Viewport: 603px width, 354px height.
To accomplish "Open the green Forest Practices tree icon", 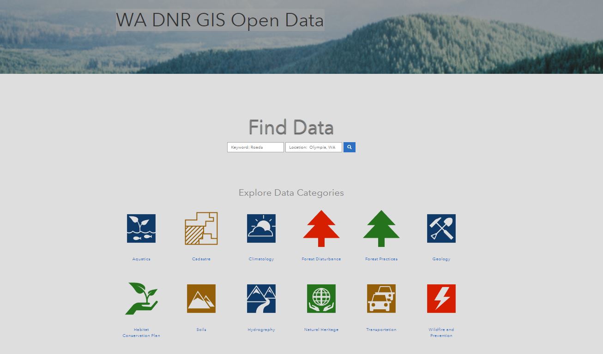I will coord(381,228).
